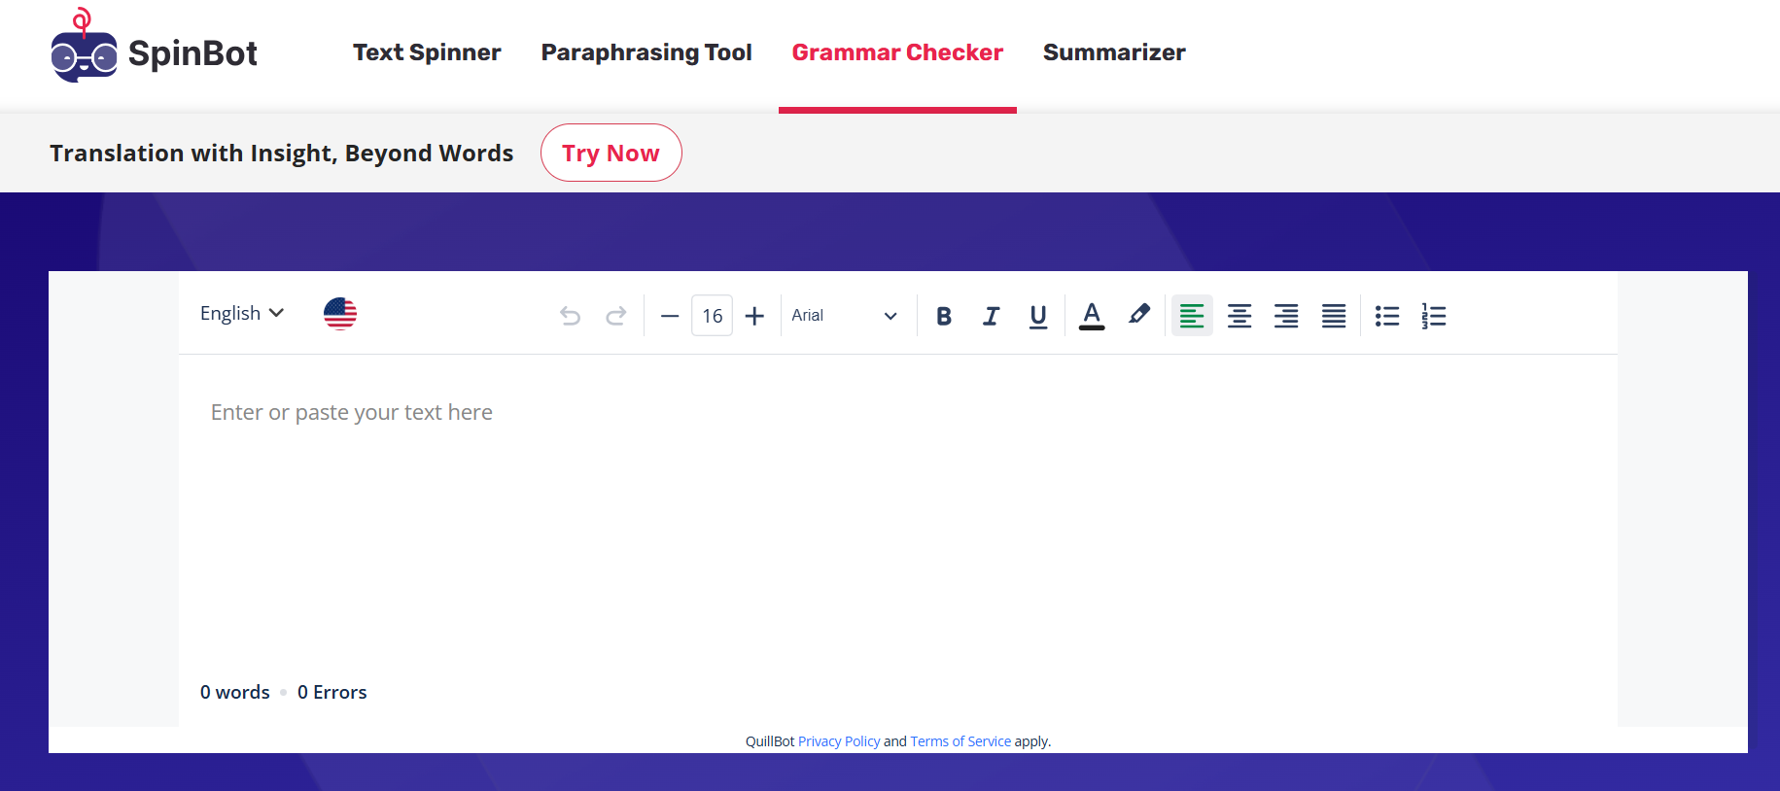
Task: Justify the text alignment
Action: 1334,316
